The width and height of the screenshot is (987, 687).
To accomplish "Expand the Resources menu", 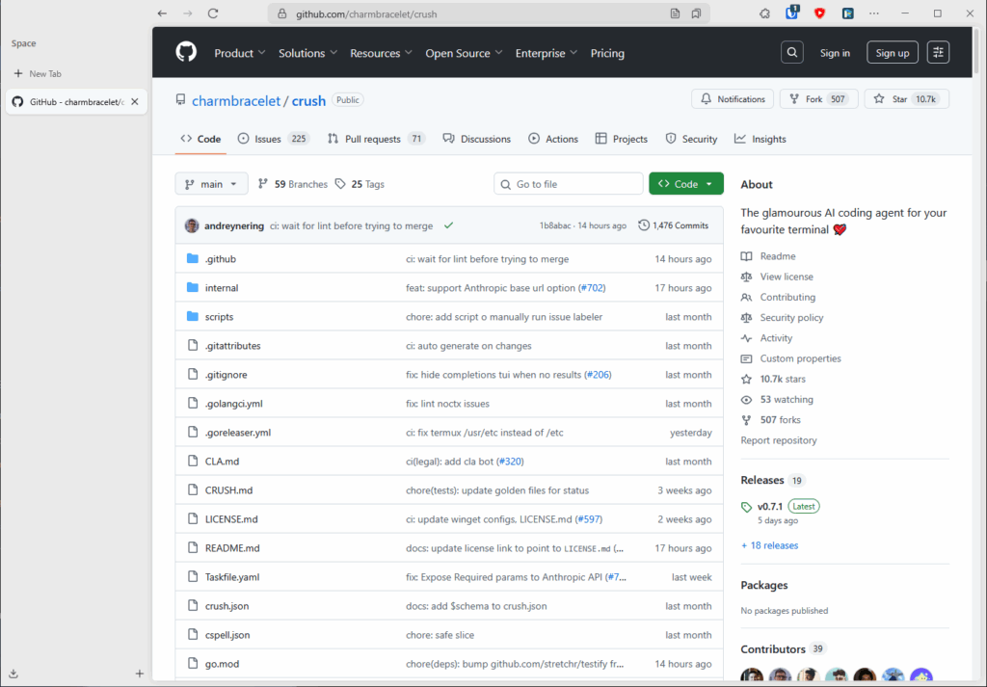I will tap(381, 53).
